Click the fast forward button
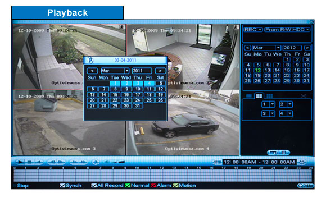 83,162
